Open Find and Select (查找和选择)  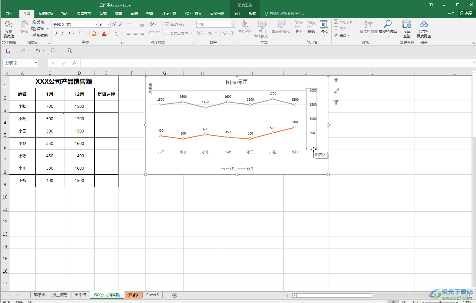pos(388,28)
